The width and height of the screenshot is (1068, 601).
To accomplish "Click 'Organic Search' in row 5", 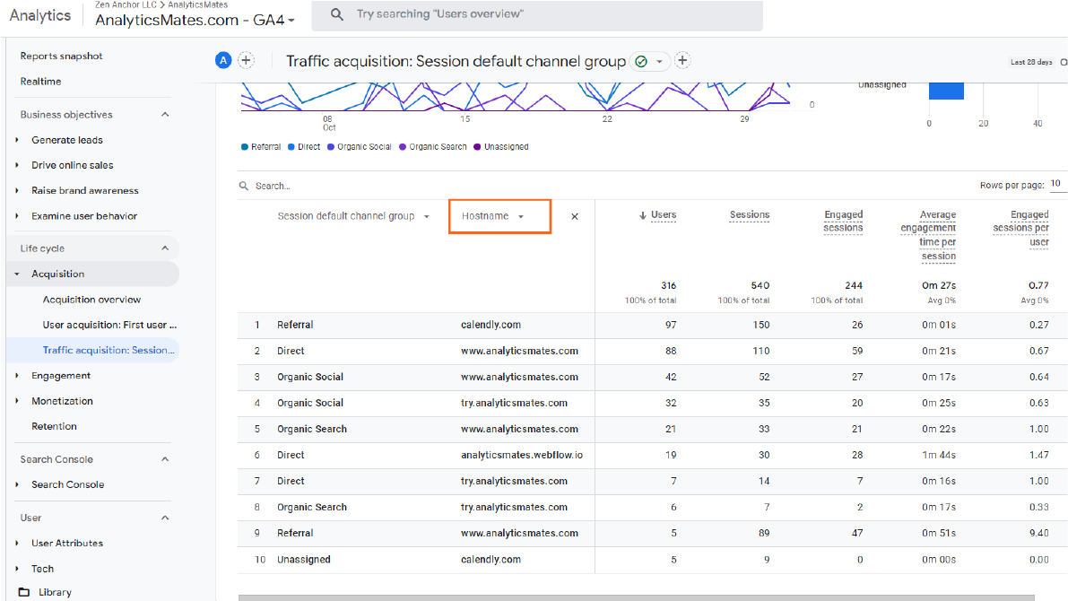I will pyautogui.click(x=312, y=430).
